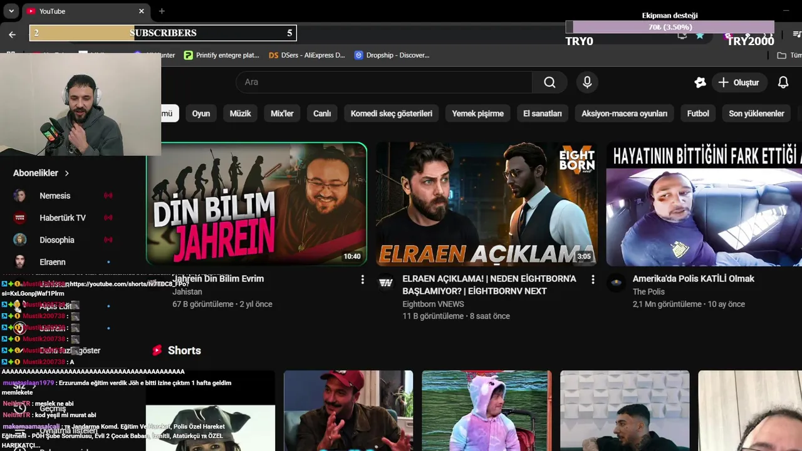This screenshot has width=802, height=451.
Task: Start voice search with microphone icon
Action: [x=587, y=82]
